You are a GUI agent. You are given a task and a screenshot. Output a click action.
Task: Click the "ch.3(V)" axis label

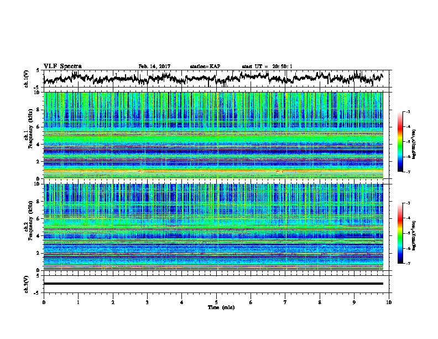click(27, 284)
